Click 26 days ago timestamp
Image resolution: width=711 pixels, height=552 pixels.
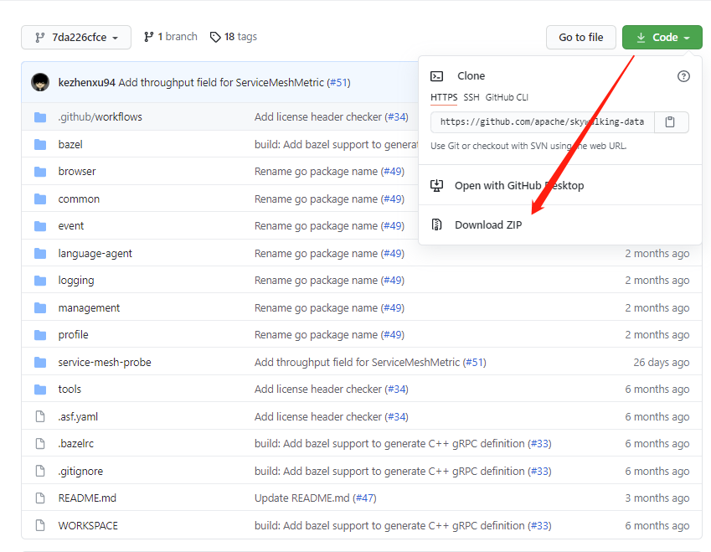[661, 363]
